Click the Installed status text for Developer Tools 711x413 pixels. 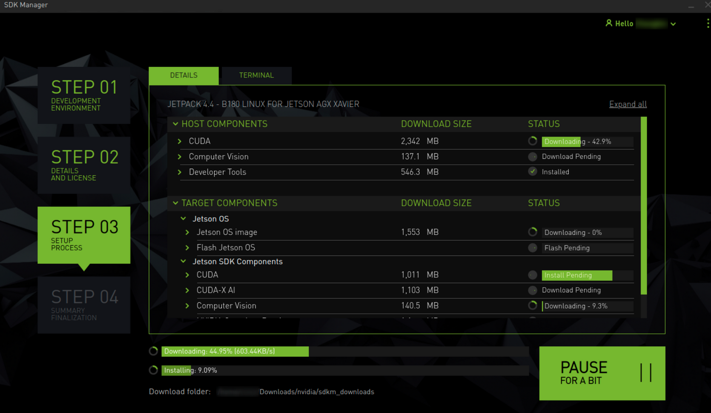[556, 172]
